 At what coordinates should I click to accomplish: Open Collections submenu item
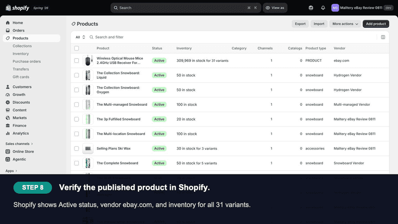tap(22, 46)
